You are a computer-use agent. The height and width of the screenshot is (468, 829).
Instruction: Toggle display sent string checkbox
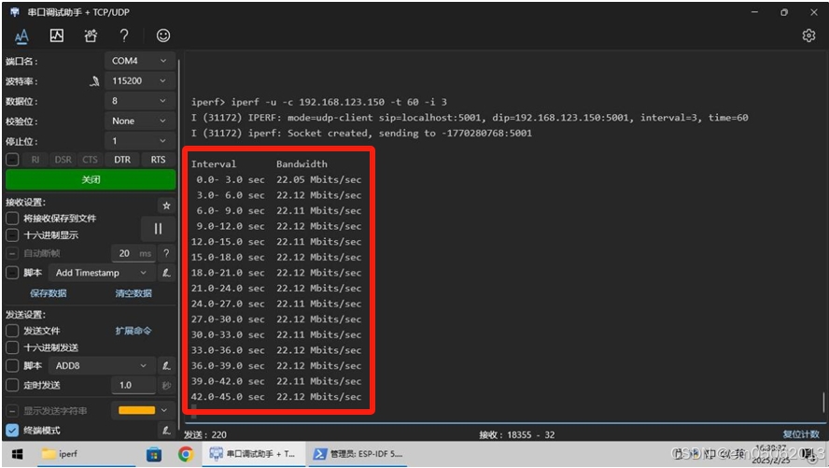pos(12,411)
